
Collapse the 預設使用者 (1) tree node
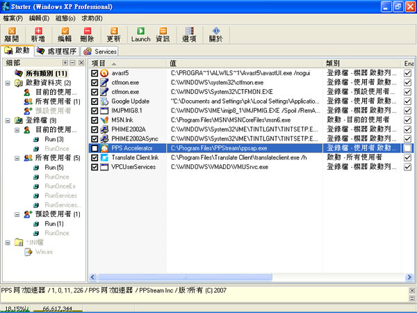[17, 214]
